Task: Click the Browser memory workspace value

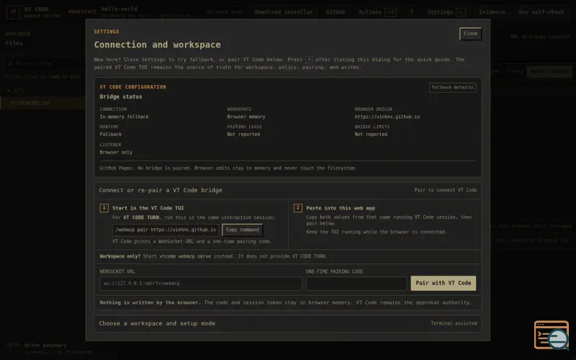Action: click(x=246, y=117)
